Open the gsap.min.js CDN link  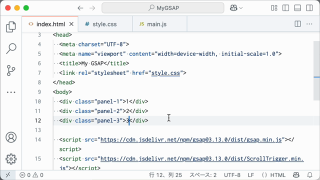[x=191, y=139]
